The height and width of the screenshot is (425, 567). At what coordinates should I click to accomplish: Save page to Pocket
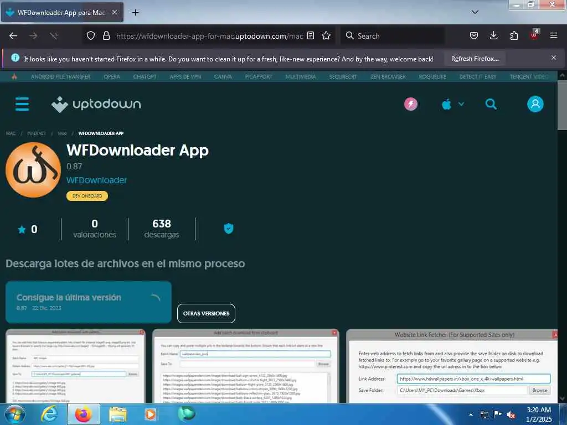pos(474,35)
